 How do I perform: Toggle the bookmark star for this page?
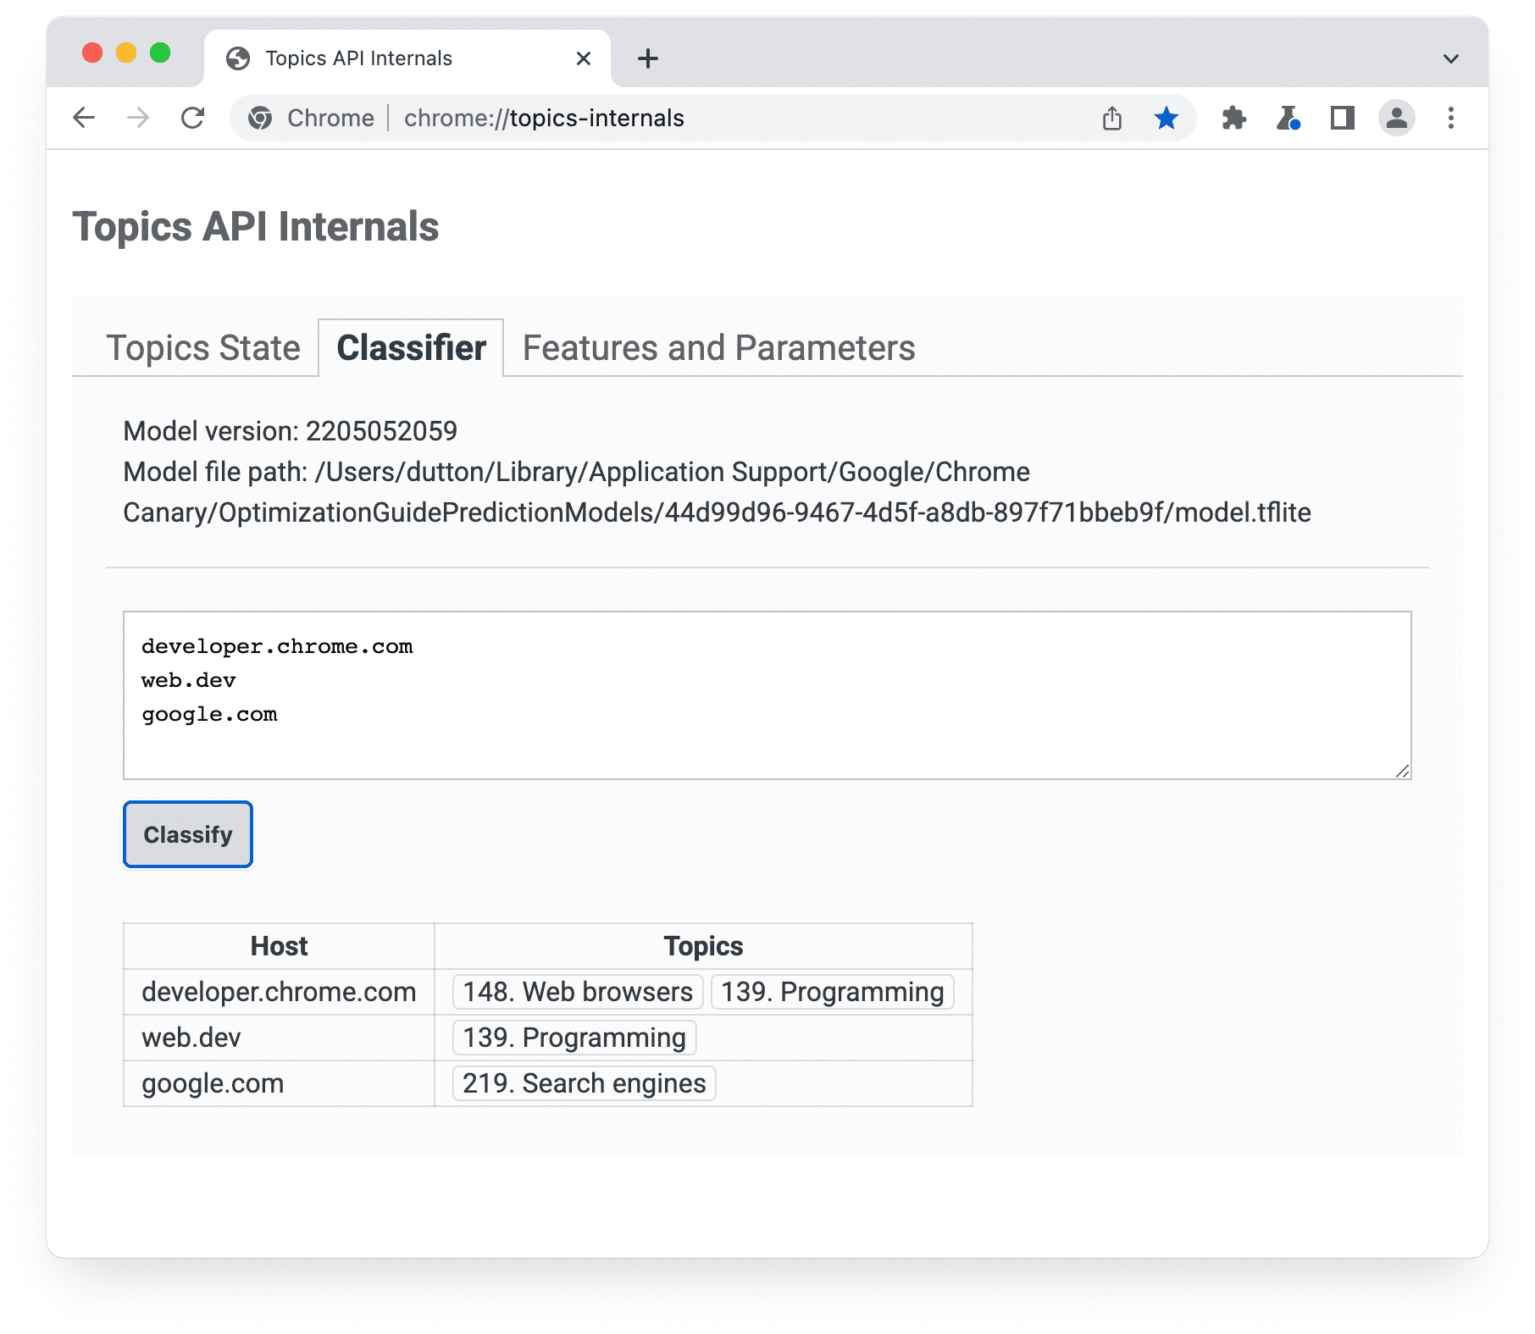tap(1166, 118)
